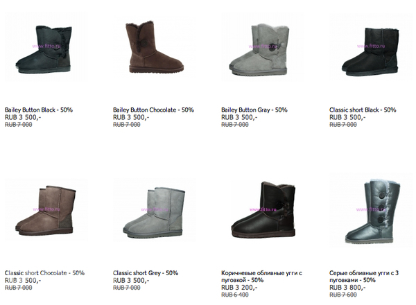Select the crossed-out RUB 6 400 price
416x305 pixels.
(x=235, y=295)
